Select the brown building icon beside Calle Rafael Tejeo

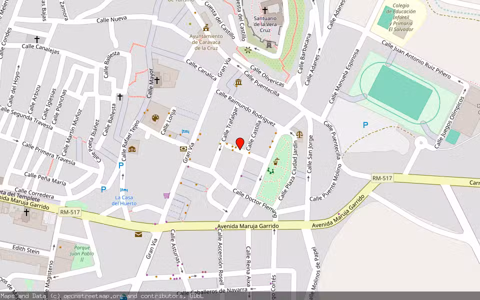[132, 149]
